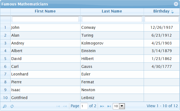
Task: Select the Carl cell
Action: 45,66
